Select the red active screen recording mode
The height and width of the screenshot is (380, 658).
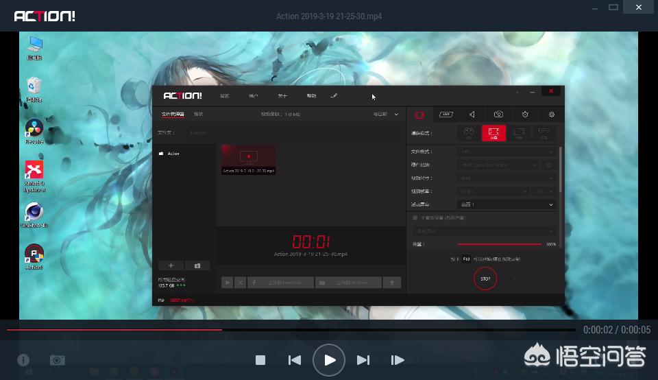point(493,132)
